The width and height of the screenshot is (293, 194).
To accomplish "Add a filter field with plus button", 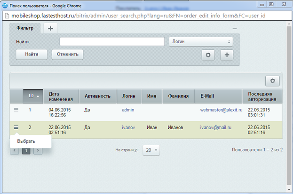I will [227, 55].
